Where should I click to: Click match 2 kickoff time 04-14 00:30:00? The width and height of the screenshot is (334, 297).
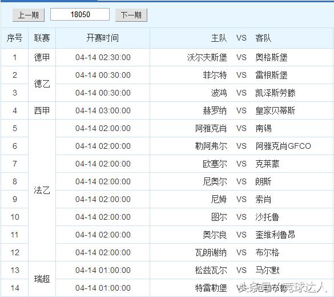coord(103,75)
